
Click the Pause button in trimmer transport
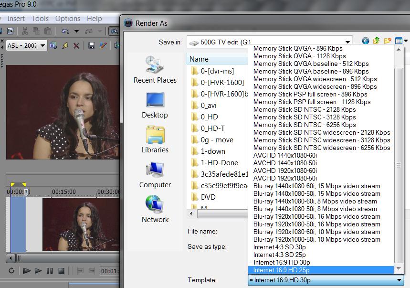click(x=50, y=271)
